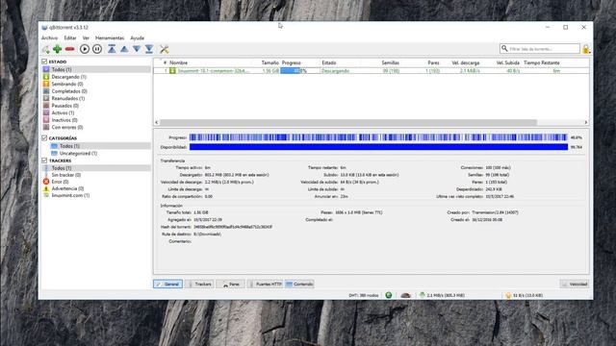Open the Editar menu
The image size is (616, 346).
(x=70, y=38)
